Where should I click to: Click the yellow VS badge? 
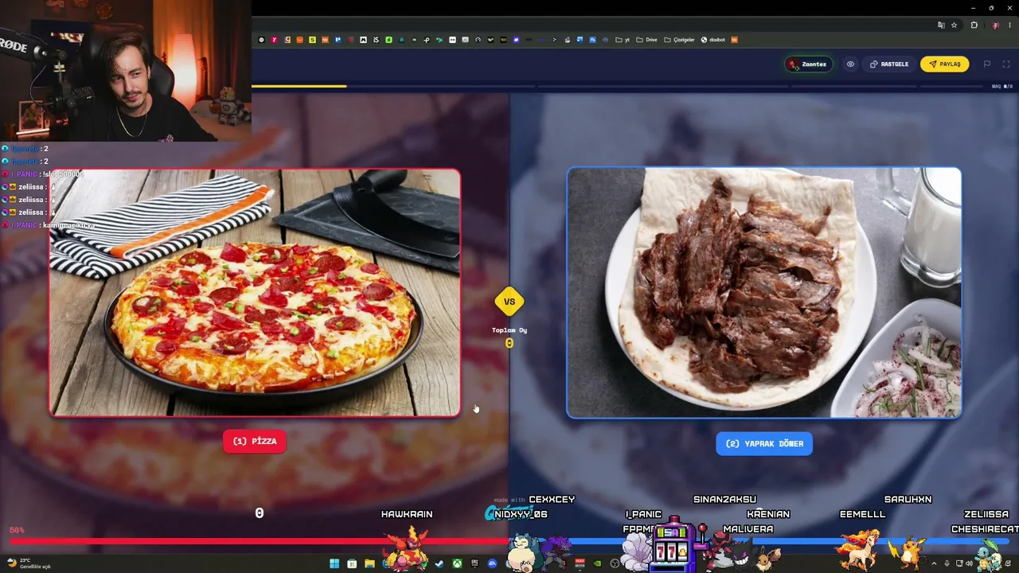pyautogui.click(x=509, y=302)
